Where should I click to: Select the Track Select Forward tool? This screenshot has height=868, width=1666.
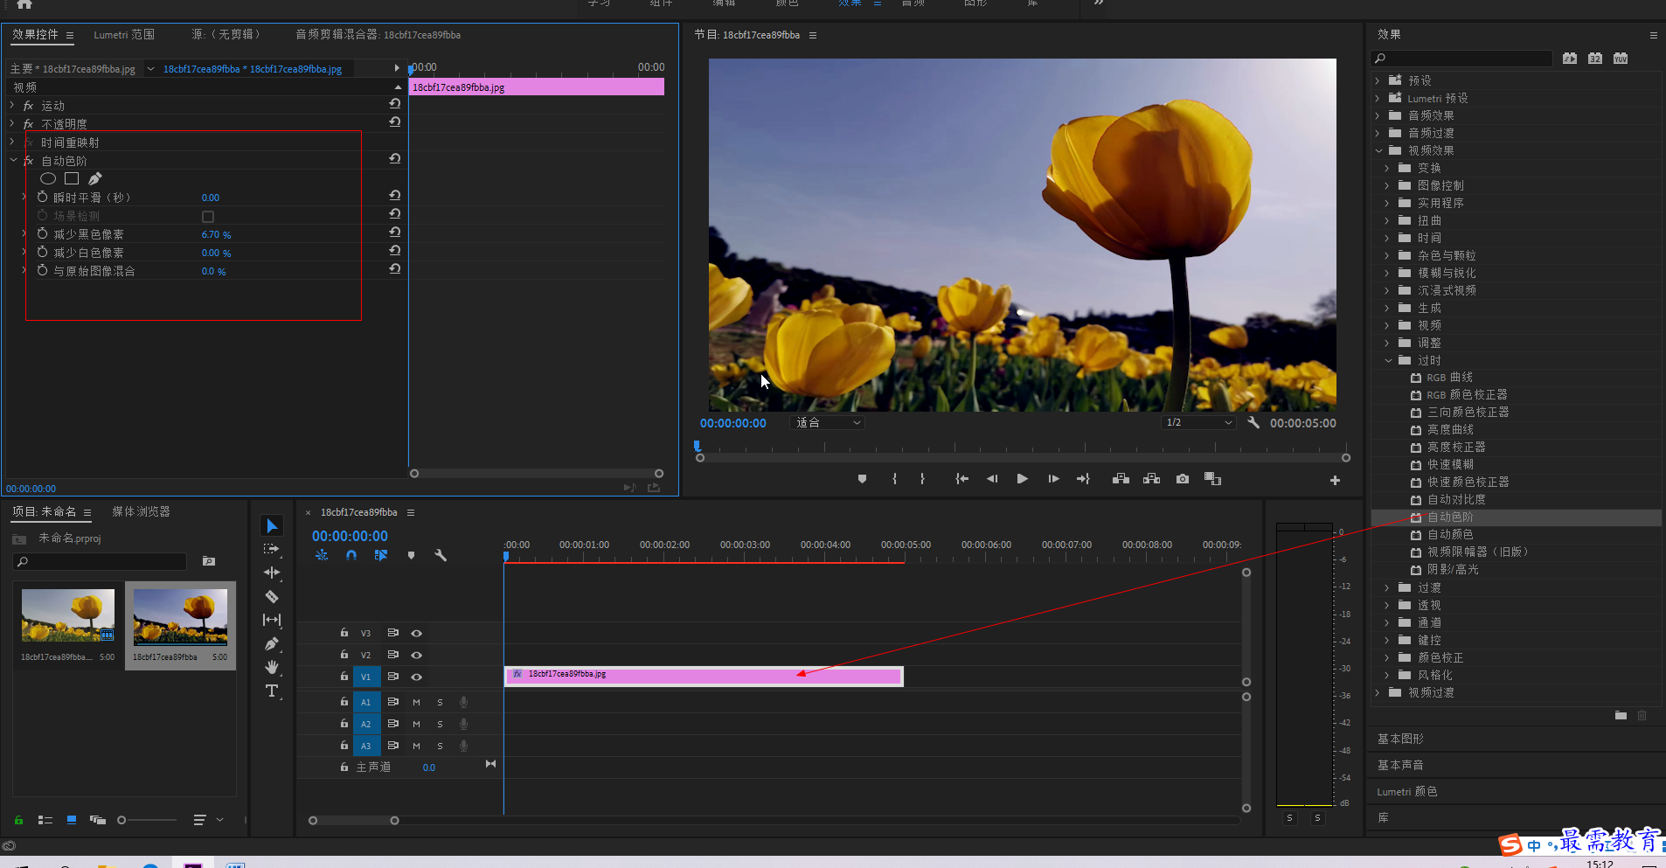pos(272,549)
